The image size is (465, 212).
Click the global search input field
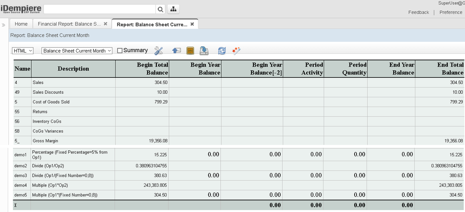(100, 9)
